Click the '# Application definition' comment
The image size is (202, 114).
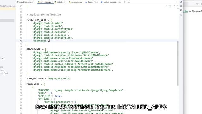(x=44, y=15)
